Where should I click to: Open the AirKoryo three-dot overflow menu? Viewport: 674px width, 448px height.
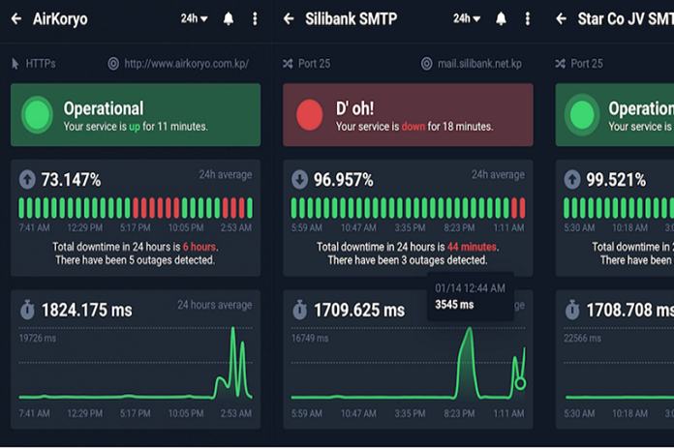pyautogui.click(x=255, y=19)
